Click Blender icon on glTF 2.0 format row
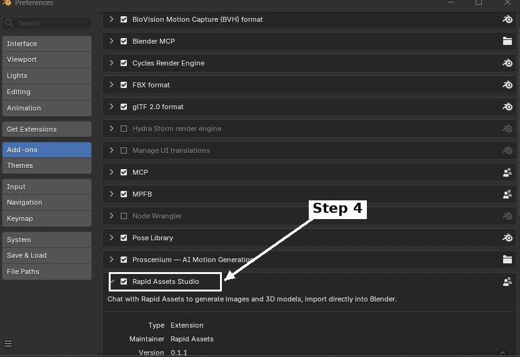 (507, 107)
